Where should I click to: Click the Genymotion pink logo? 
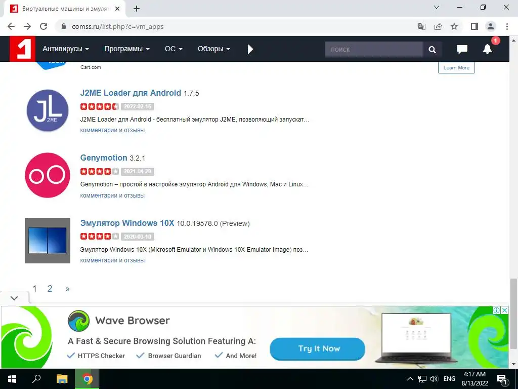pyautogui.click(x=48, y=175)
